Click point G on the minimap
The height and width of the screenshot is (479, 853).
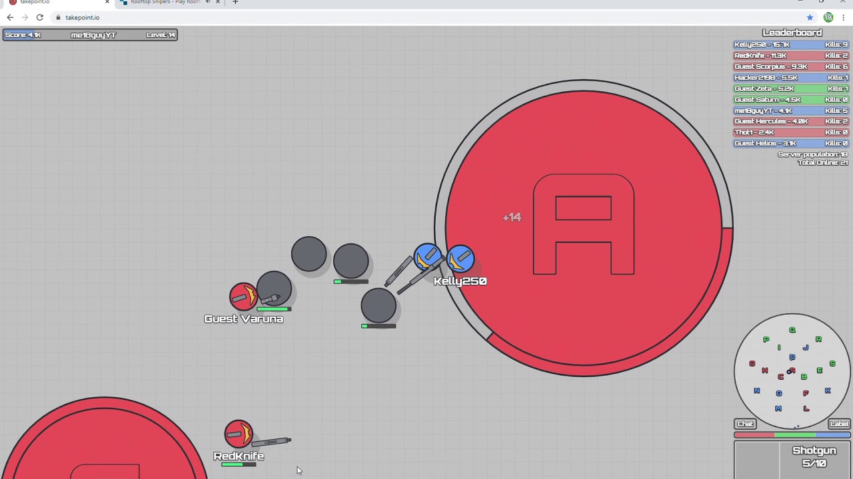coord(779,393)
